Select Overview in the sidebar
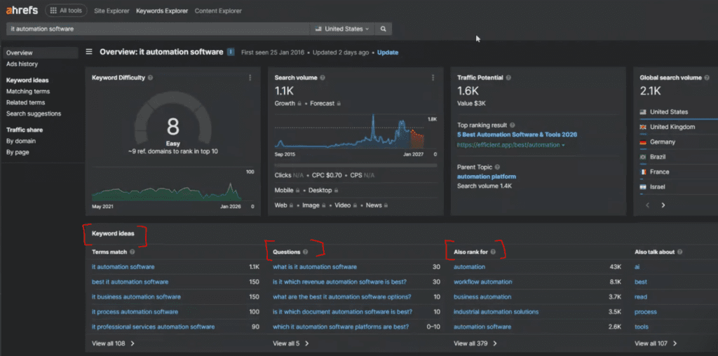The width and height of the screenshot is (718, 356). [40, 53]
